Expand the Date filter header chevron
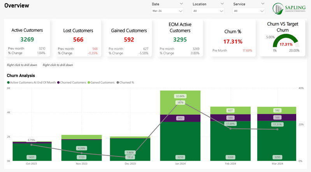 [181, 3]
